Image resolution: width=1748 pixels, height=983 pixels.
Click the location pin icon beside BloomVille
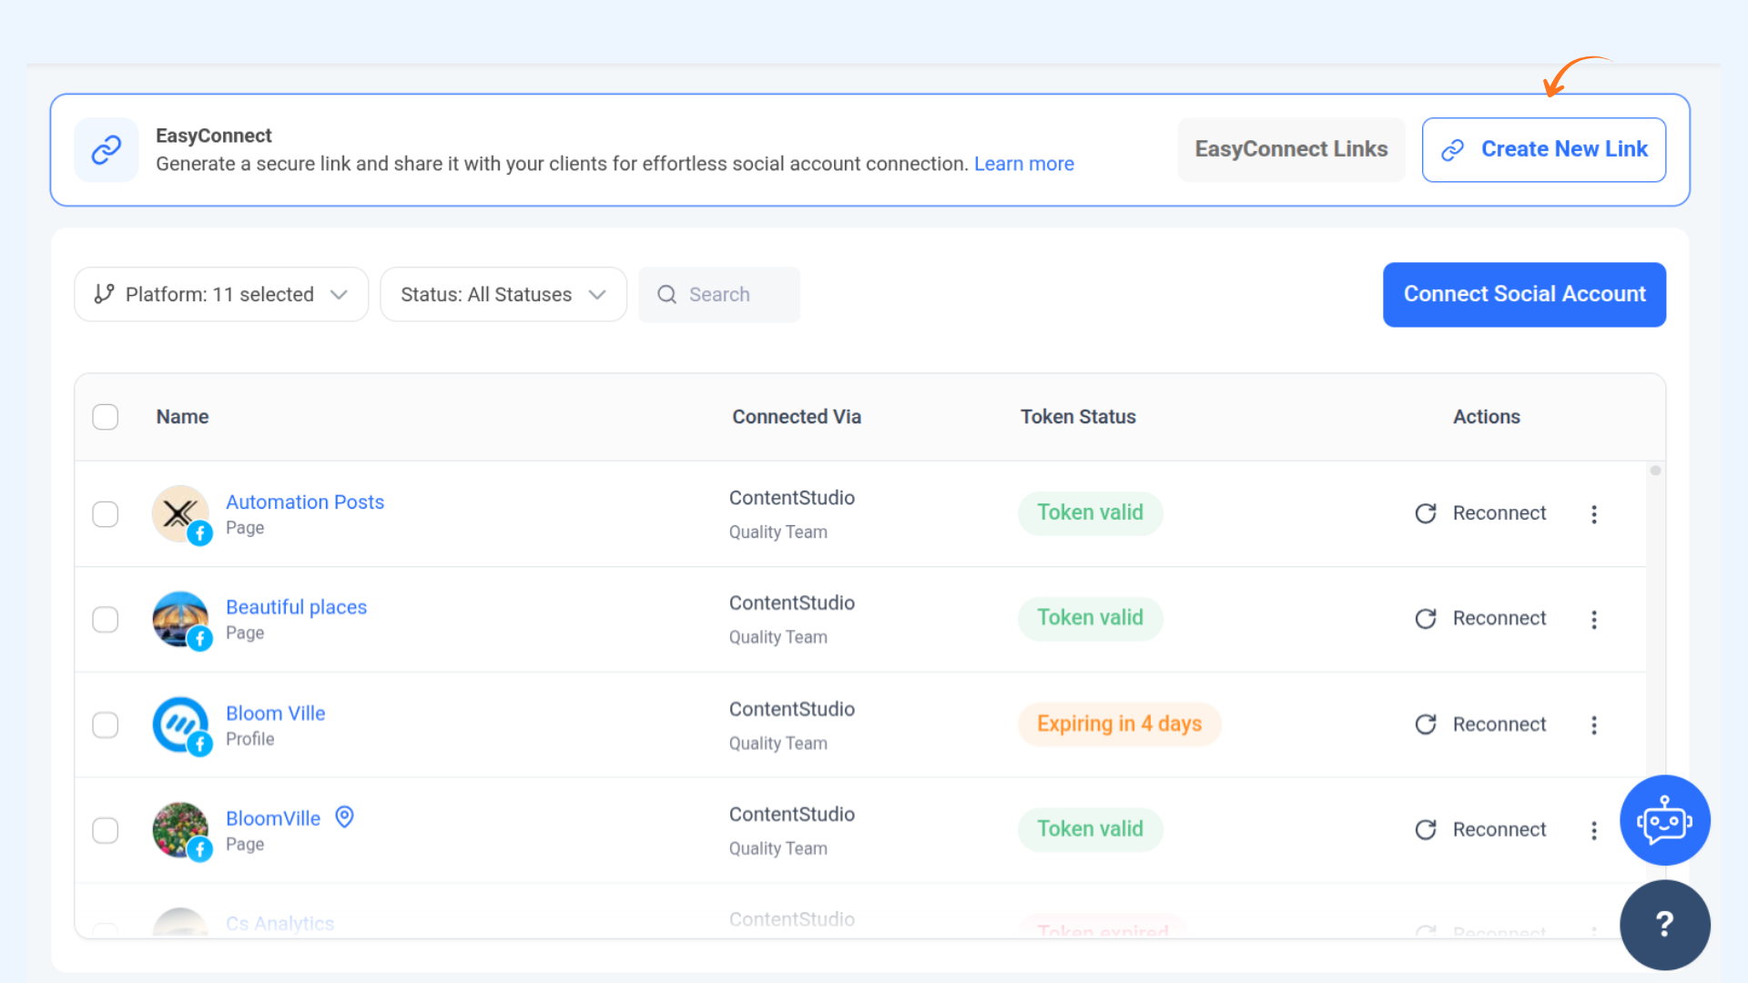coord(344,817)
